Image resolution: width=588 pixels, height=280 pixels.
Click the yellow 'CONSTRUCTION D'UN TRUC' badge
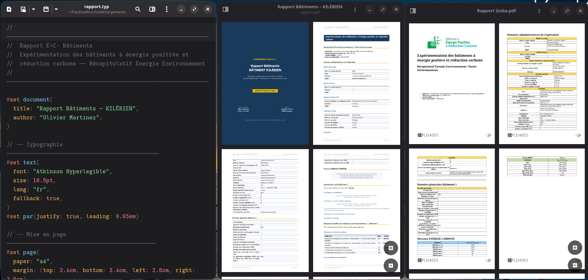pyautogui.click(x=265, y=91)
